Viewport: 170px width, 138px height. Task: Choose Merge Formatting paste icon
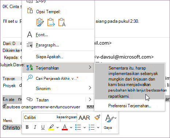tap(51, 22)
